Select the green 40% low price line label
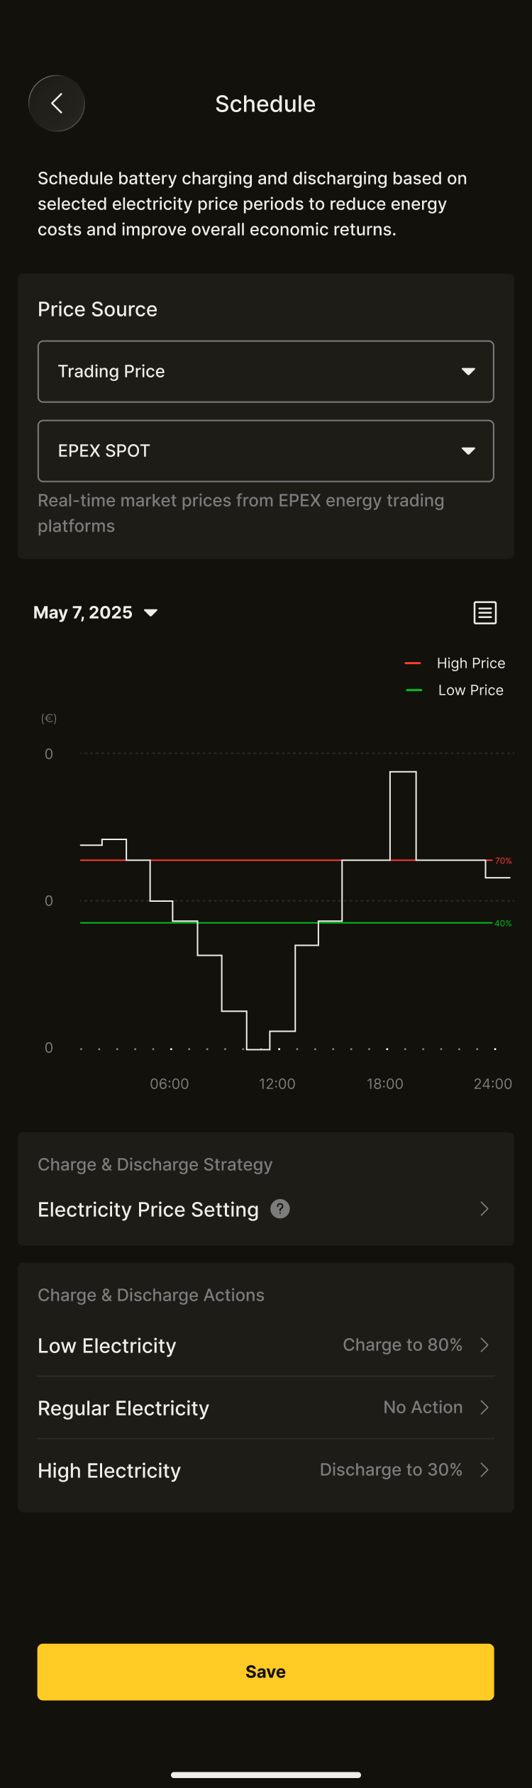The width and height of the screenshot is (532, 1788). click(x=503, y=923)
